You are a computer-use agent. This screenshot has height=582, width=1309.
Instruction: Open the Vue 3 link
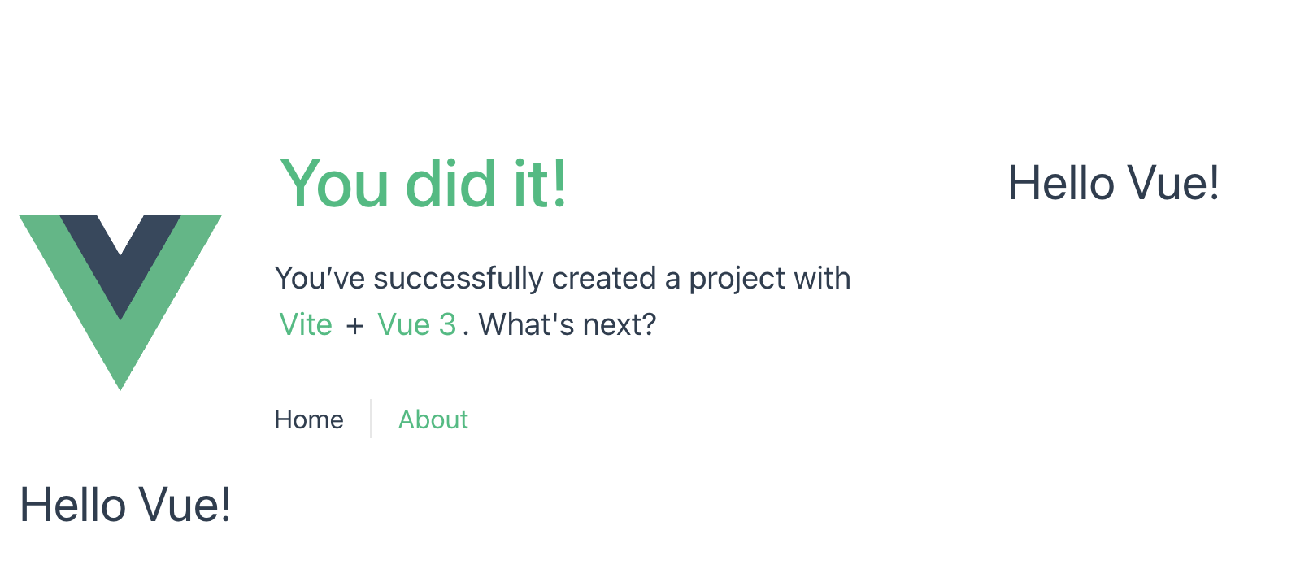pos(417,324)
